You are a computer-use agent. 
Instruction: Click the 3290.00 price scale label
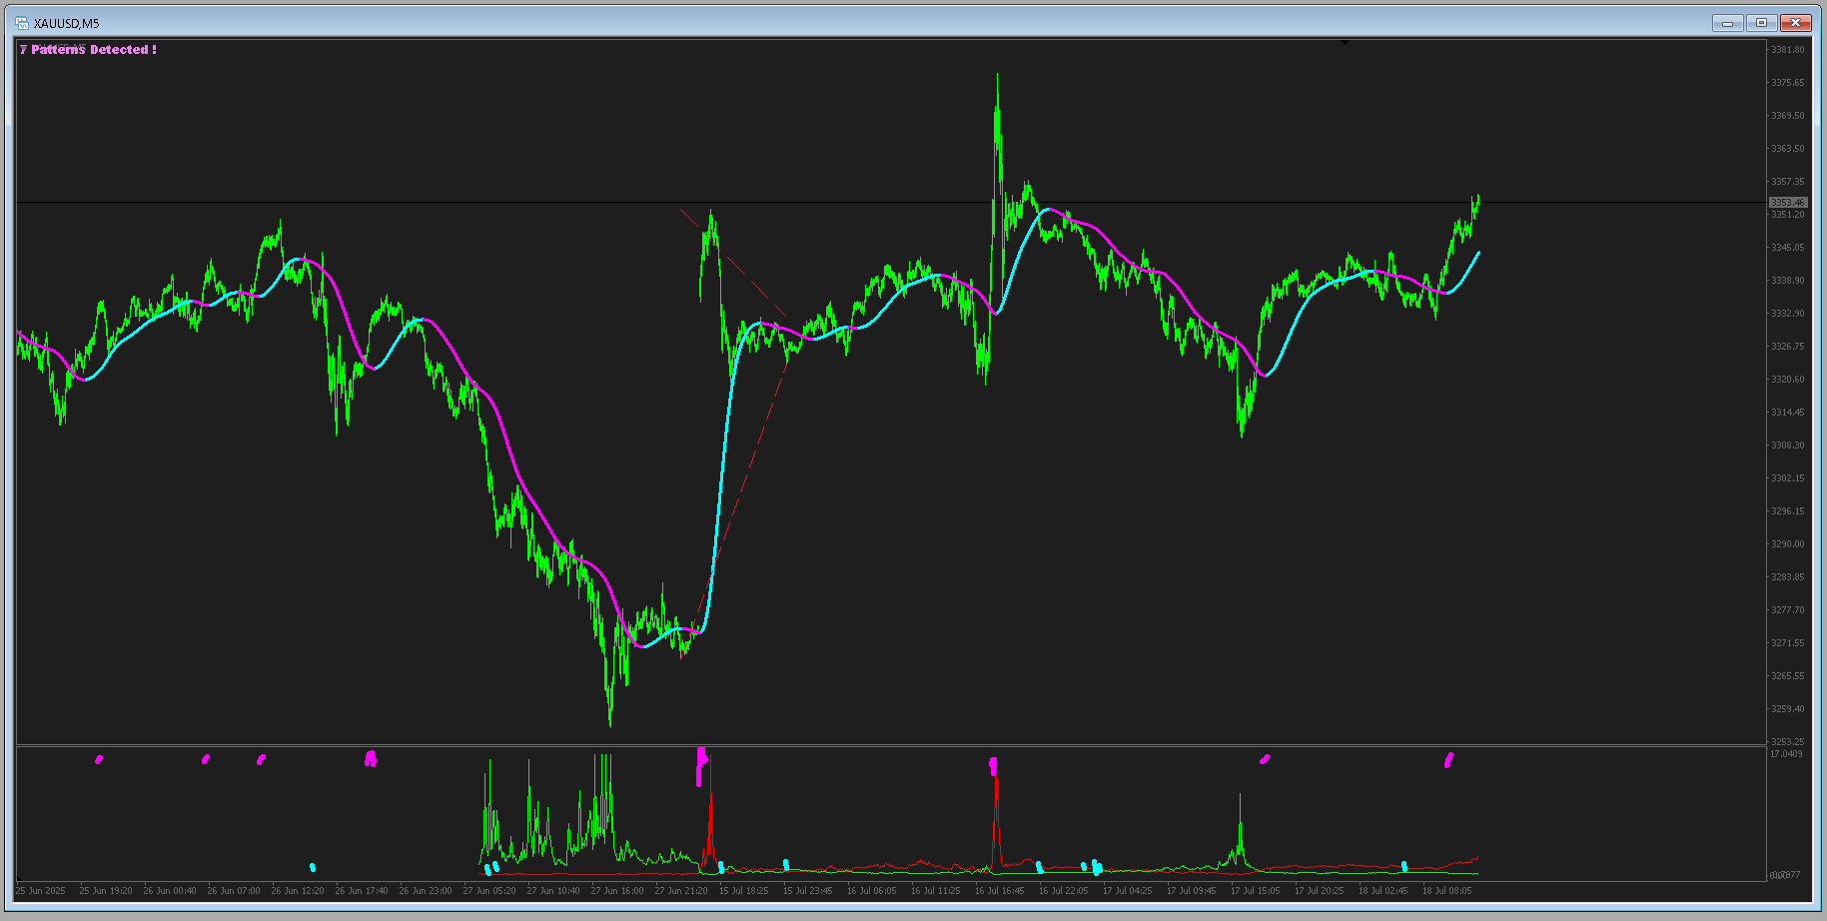pos(1788,544)
